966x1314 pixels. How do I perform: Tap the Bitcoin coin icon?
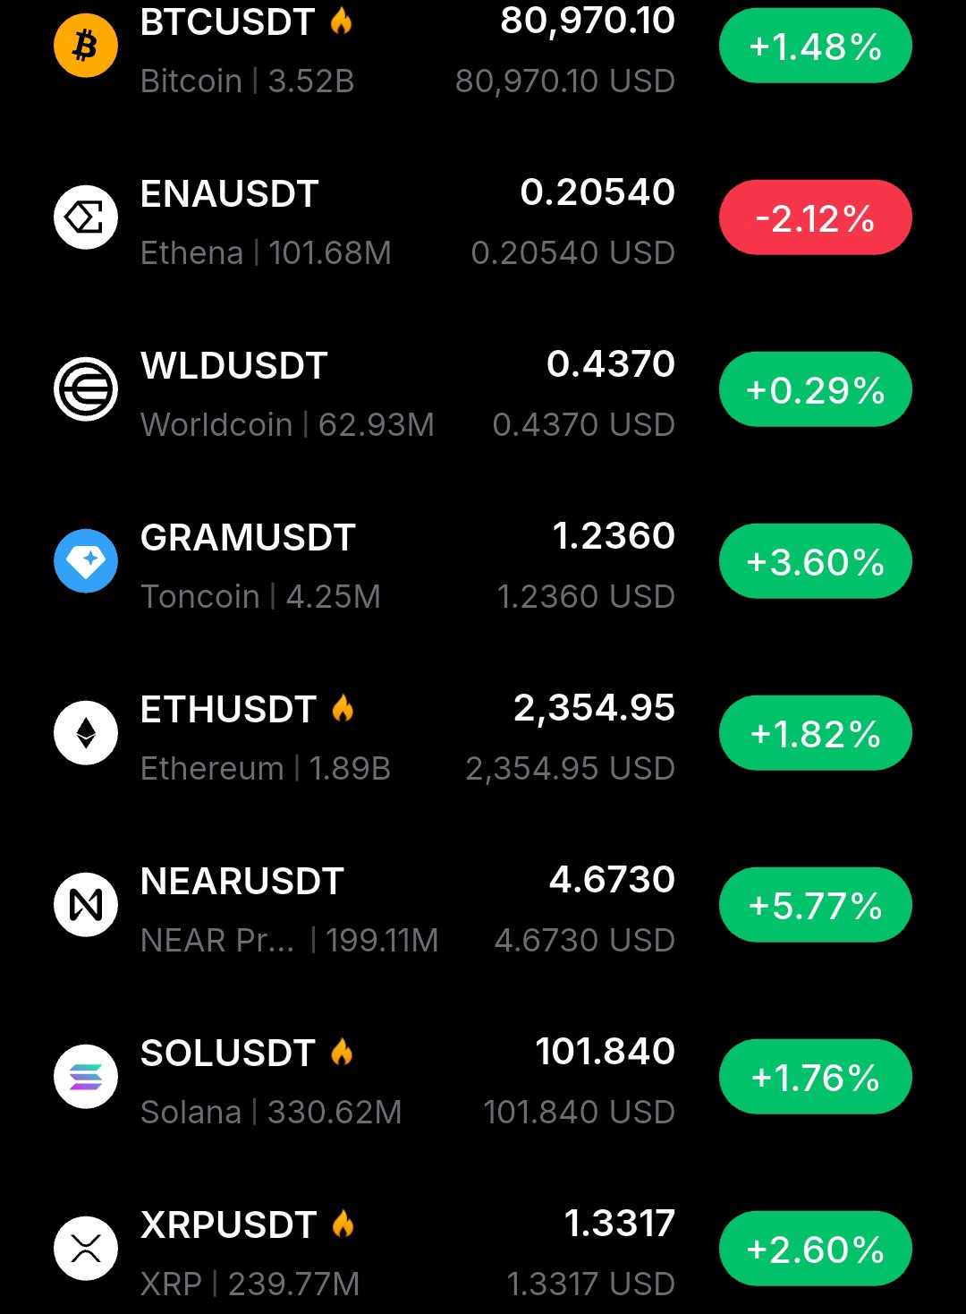click(86, 46)
